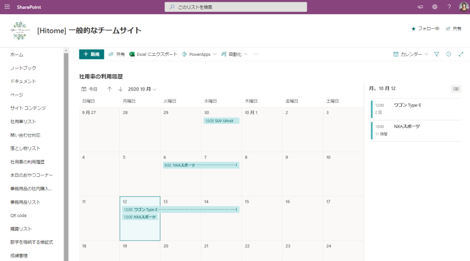
Task: Open the 10:00 NXAスポーツ event on the 12th
Action: point(140,217)
